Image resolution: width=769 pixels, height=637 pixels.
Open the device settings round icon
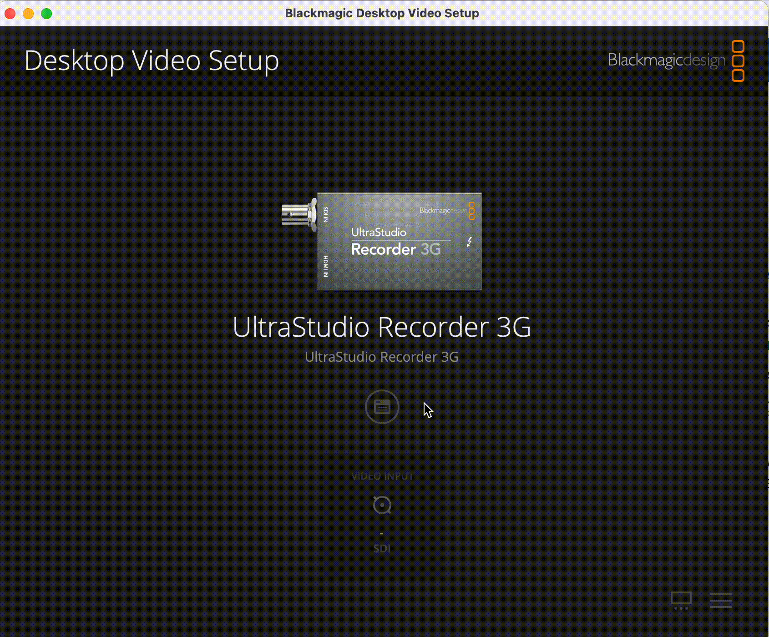pos(382,407)
